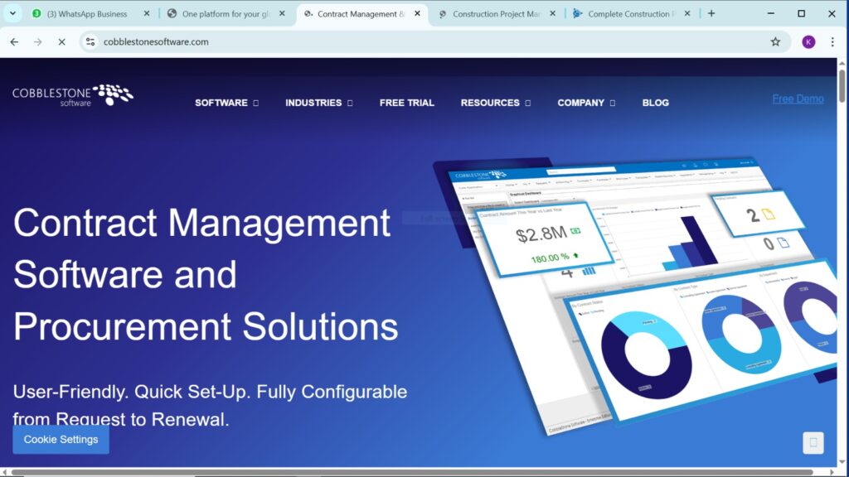Close the Construction Project Management tab

(552, 13)
